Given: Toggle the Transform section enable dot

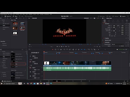Looking at the screenshot, I should click(104, 24).
